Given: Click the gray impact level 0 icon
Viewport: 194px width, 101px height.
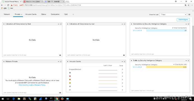Looking at the screenshot, I should [x=70, y=73].
